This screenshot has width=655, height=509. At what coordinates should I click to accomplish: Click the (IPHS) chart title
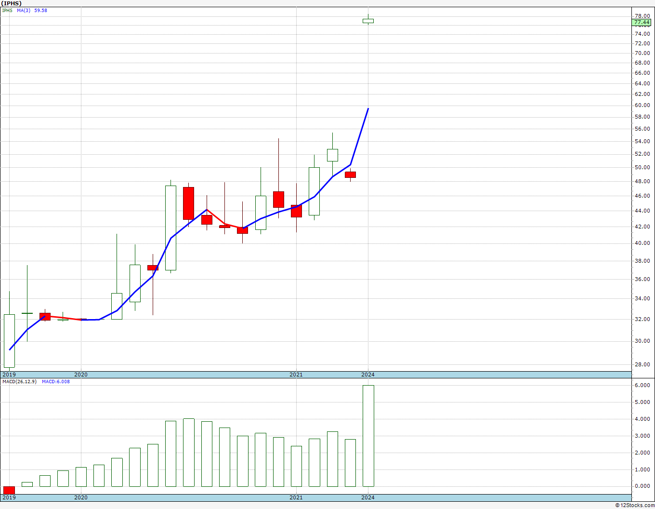point(12,3)
